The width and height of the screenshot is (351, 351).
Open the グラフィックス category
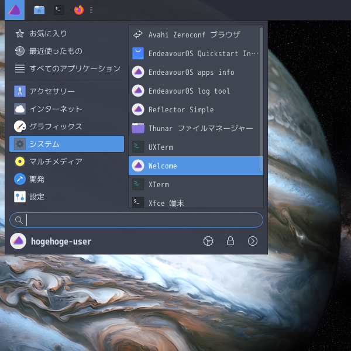coord(67,126)
